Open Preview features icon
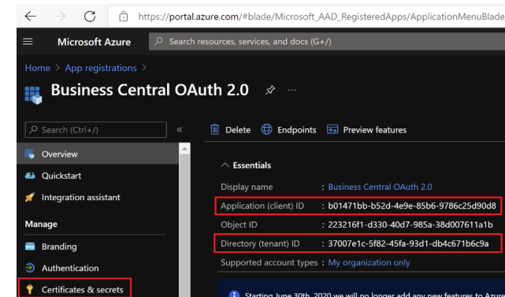505x297 pixels. tap(332, 129)
